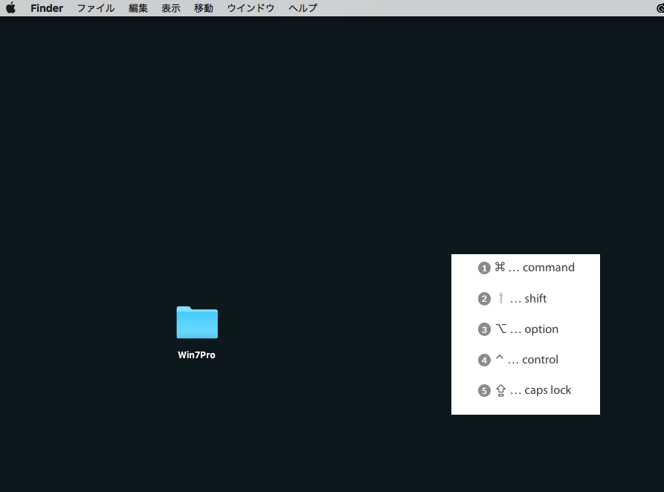Viewport: 664px width, 492px height.
Task: Click the numbered circle 1 badge
Action: [484, 268]
